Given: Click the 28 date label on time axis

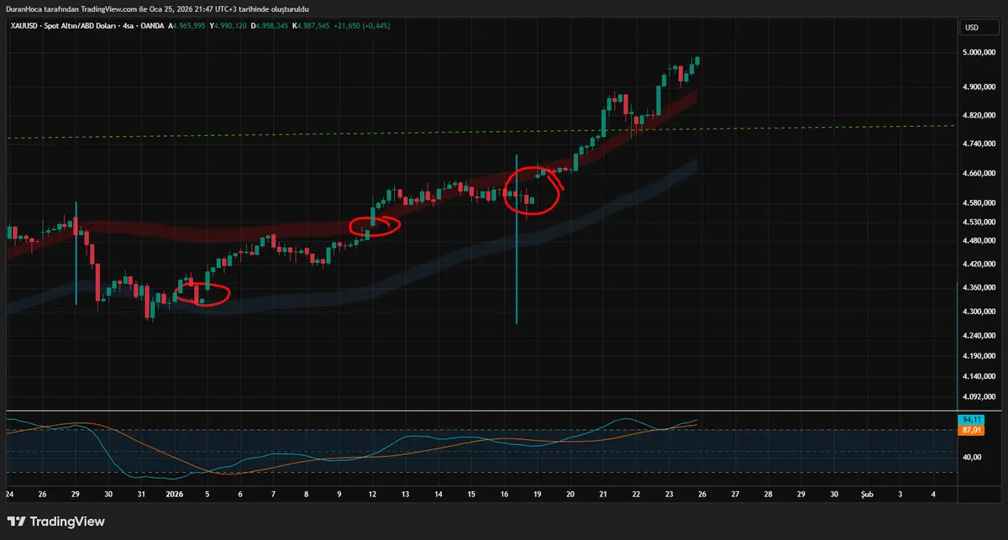Looking at the screenshot, I should tap(769, 495).
